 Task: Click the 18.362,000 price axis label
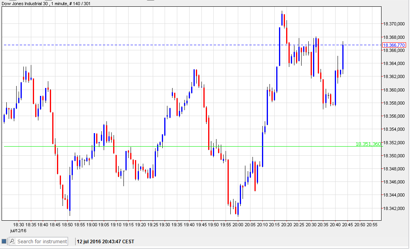(393, 76)
